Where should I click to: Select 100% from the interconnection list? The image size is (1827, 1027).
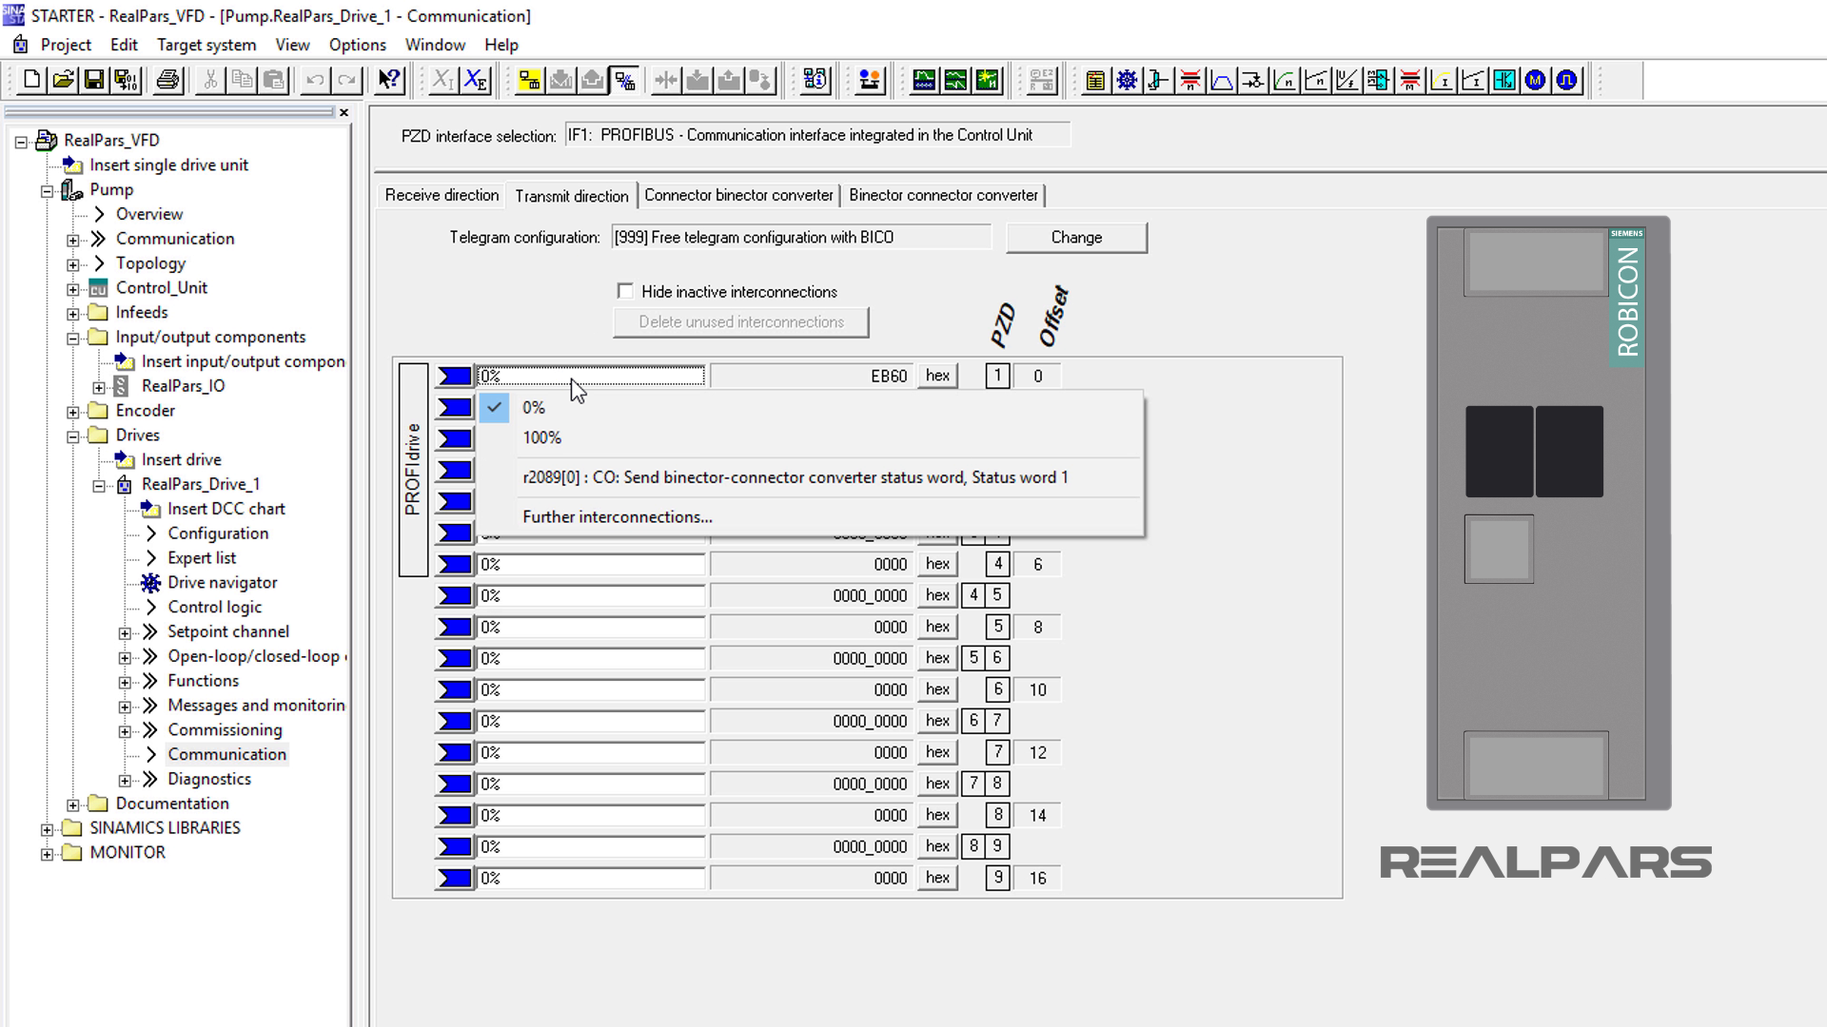[540, 437]
